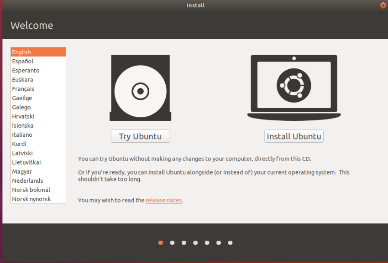The image size is (388, 263).
Task: Click the fourth page indicator dot
Action: (195, 242)
